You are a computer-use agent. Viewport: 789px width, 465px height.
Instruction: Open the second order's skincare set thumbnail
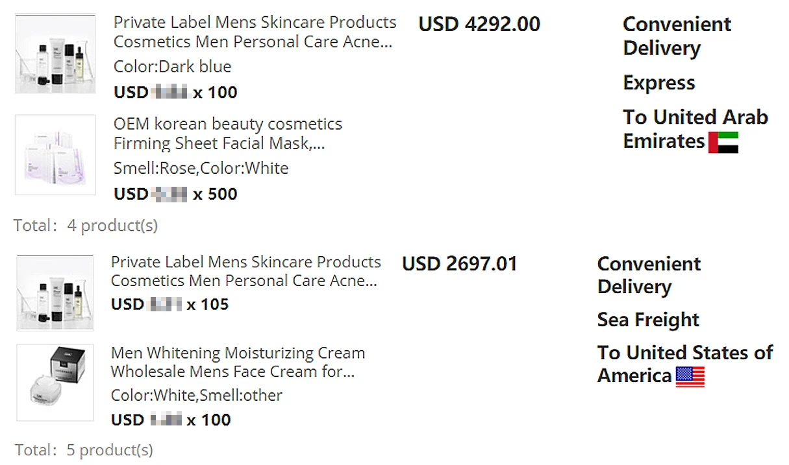(55, 292)
